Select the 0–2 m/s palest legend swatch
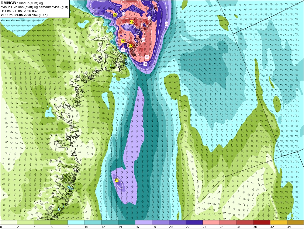Screen dimensions: 304x229 [x=9, y=222]
